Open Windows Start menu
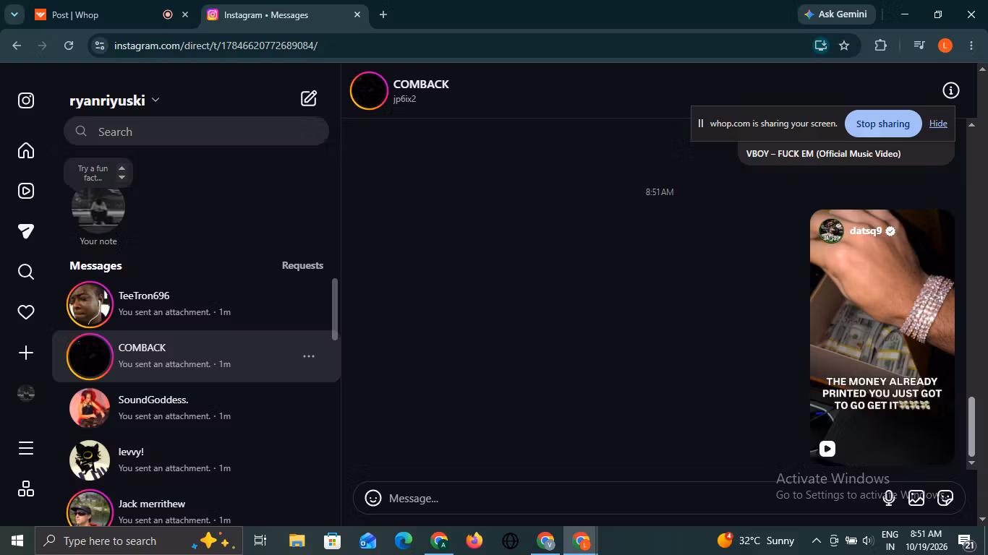Screen dimensions: 988x555 [x=17, y=541]
